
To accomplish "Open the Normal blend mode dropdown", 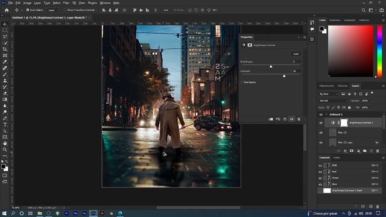I will point(334,101).
